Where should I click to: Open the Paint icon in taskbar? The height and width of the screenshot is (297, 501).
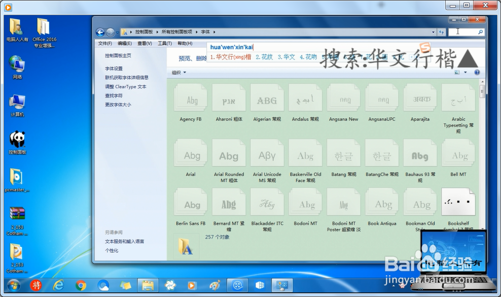(x=214, y=285)
